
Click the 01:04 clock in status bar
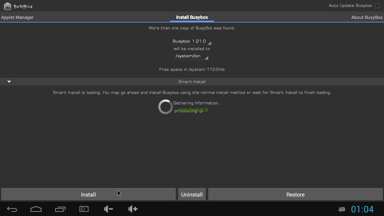(x=362, y=209)
